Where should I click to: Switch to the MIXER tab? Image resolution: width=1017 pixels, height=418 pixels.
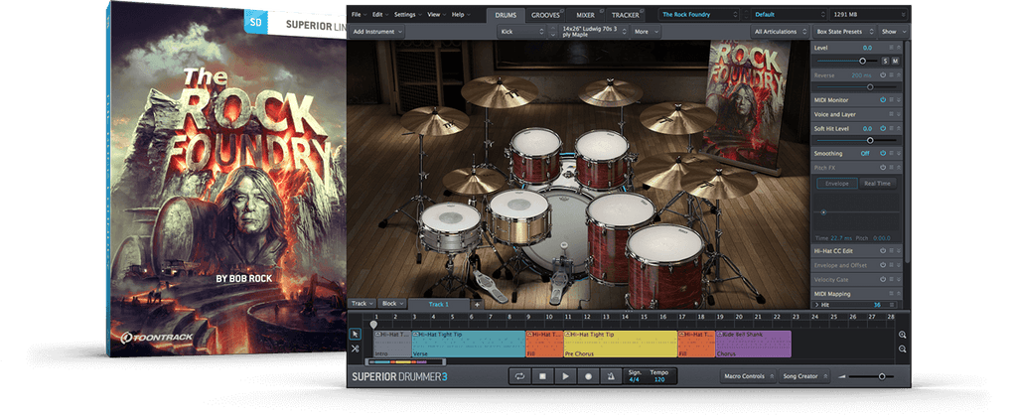click(586, 15)
